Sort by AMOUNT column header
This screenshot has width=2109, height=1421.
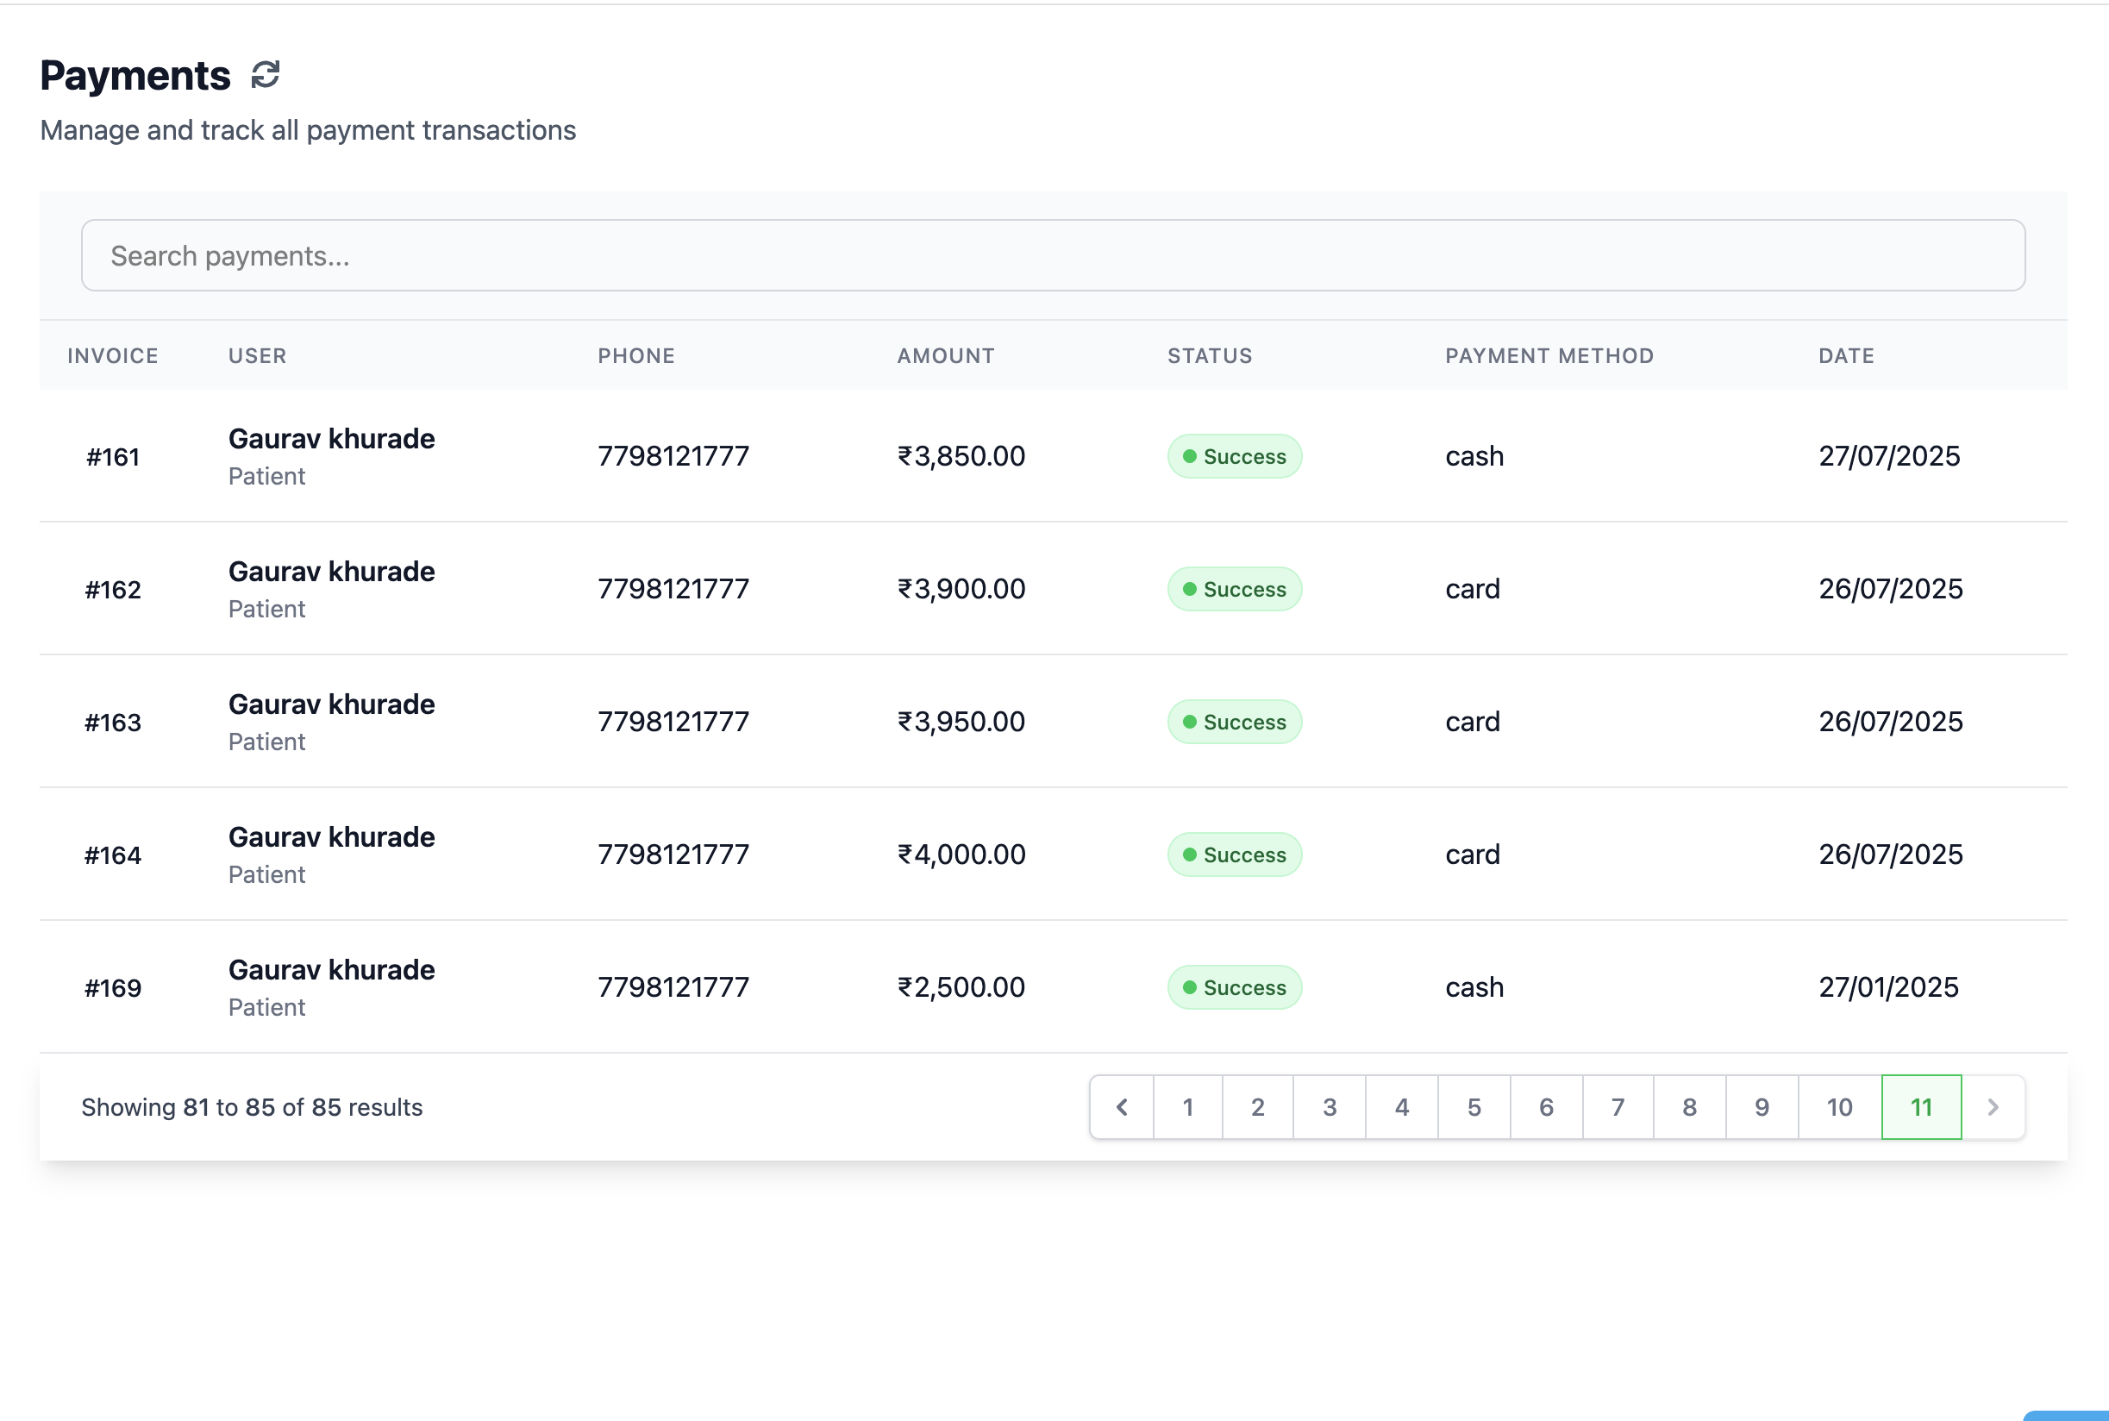[x=945, y=355]
